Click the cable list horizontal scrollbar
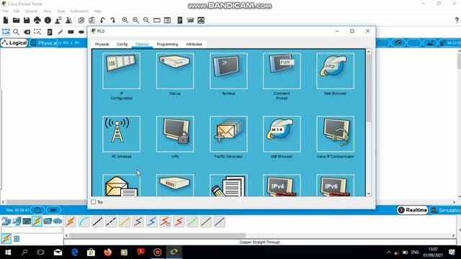 [158, 235]
